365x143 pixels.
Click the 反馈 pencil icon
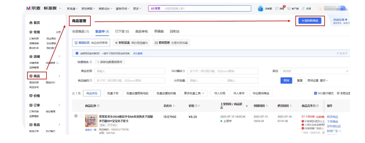[x=303, y=9]
